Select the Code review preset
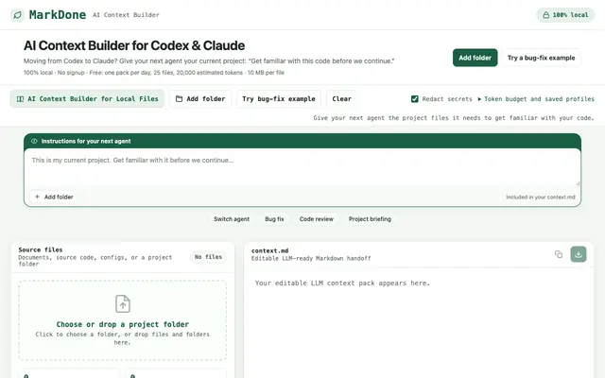This screenshot has height=378, width=605. tap(316, 219)
